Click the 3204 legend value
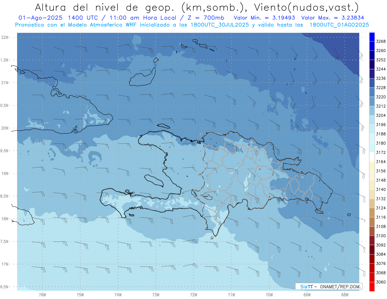Screen dimensions: 387x299 [x=381, y=115]
